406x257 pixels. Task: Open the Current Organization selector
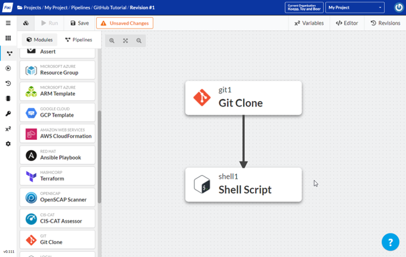coord(304,7)
